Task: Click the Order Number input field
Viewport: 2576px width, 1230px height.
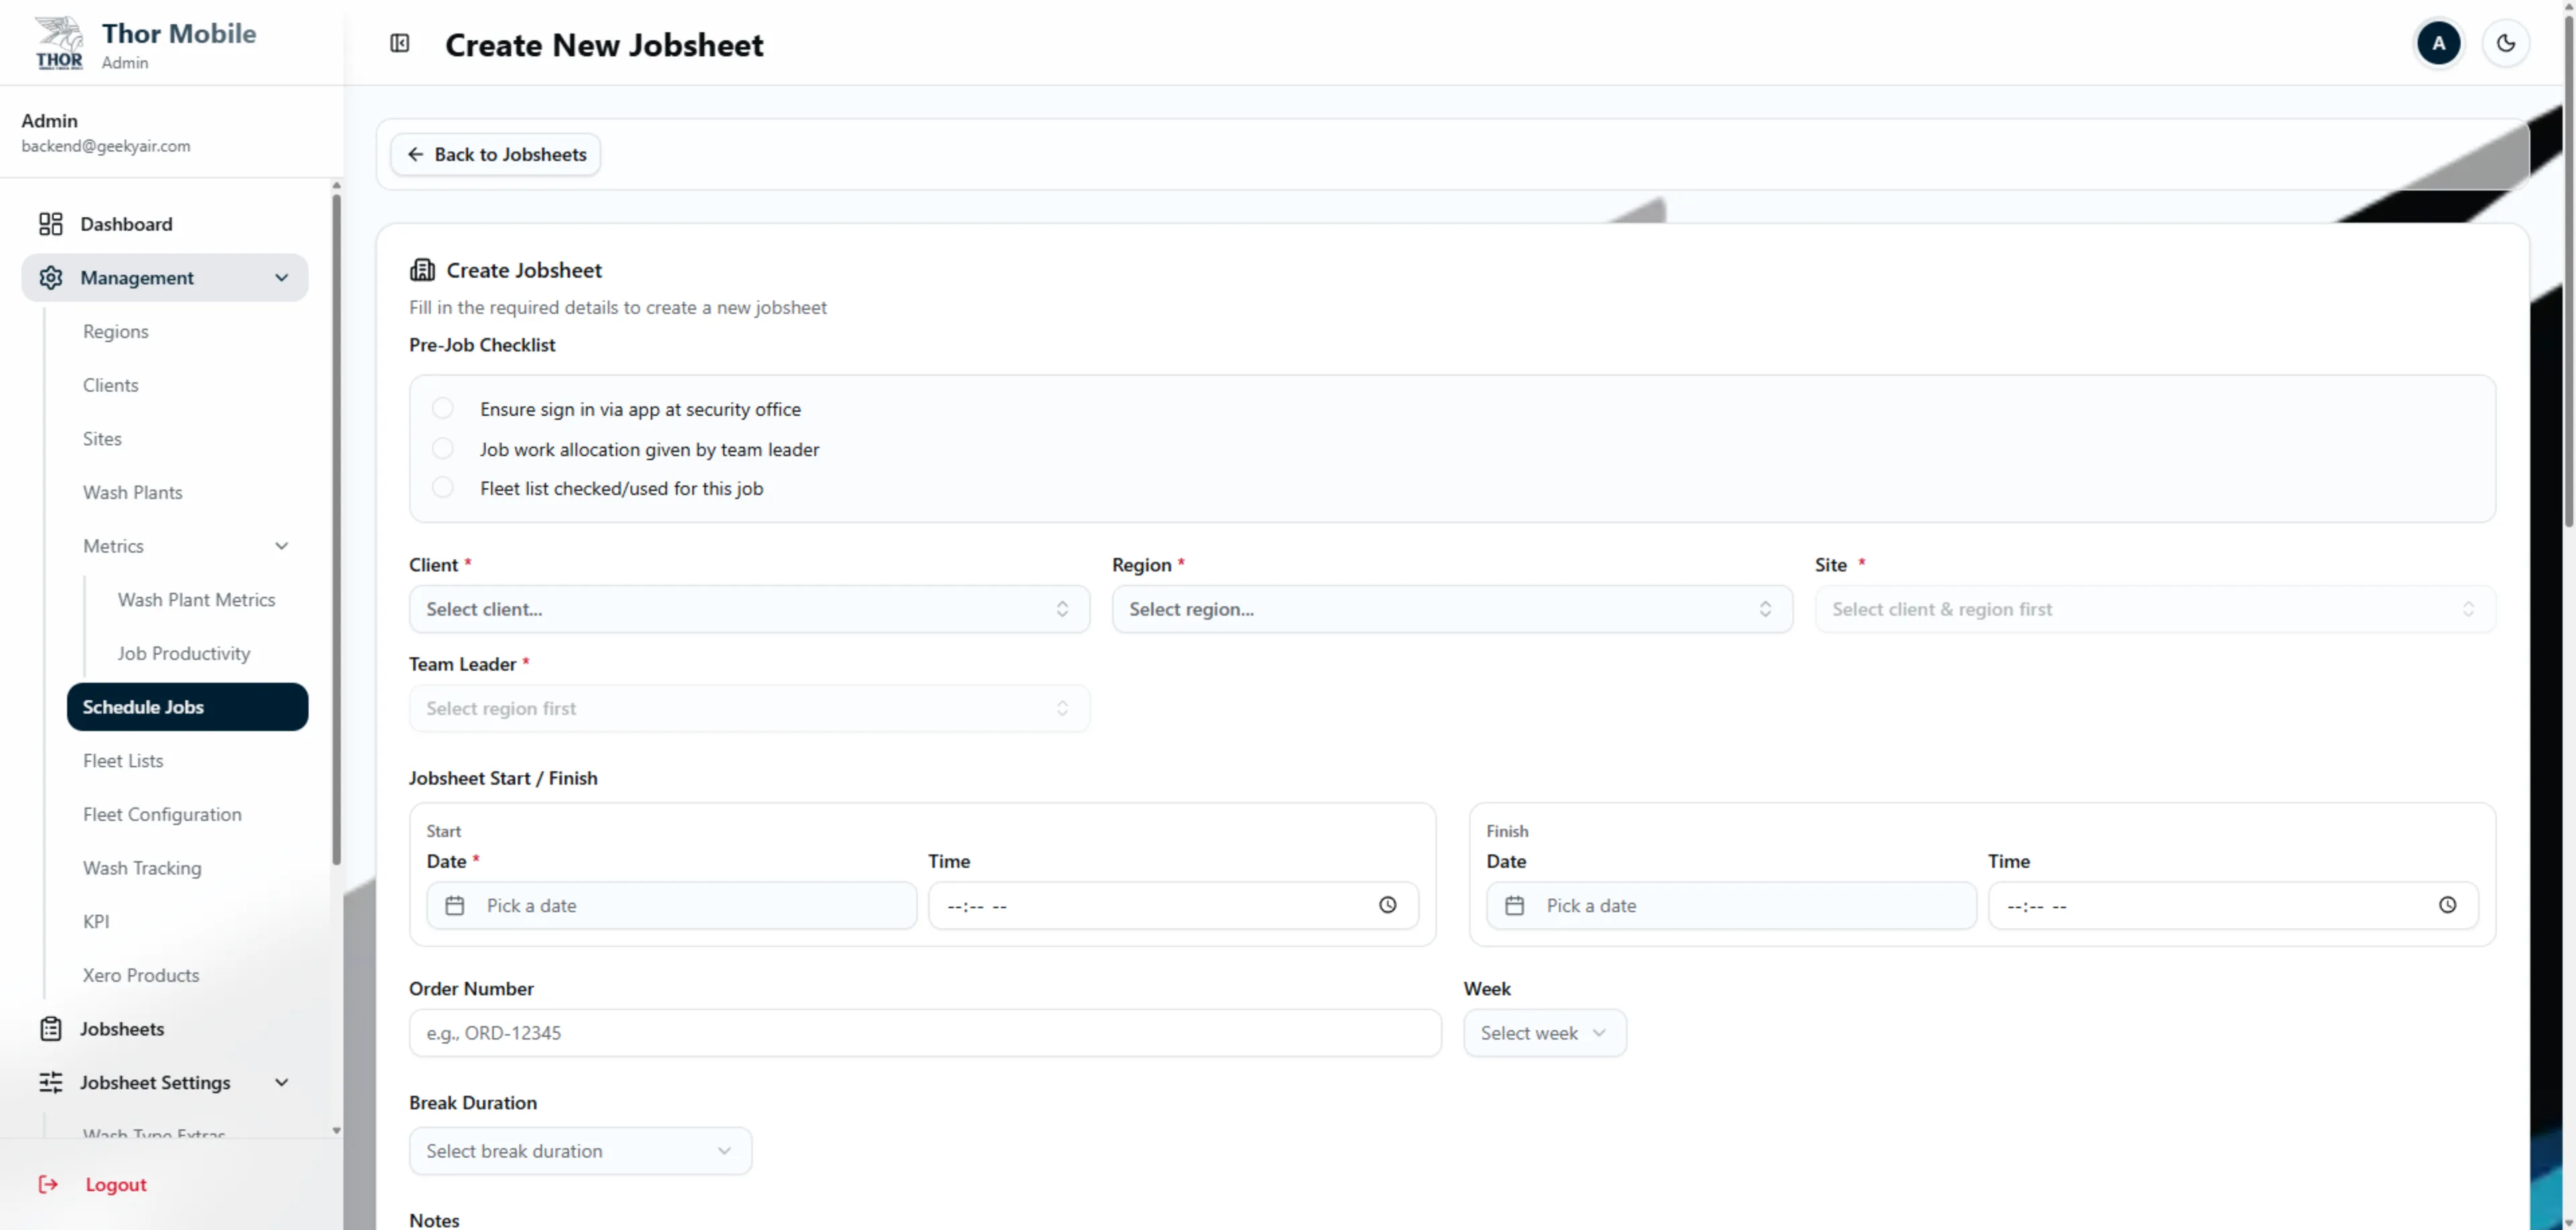Action: point(925,1033)
